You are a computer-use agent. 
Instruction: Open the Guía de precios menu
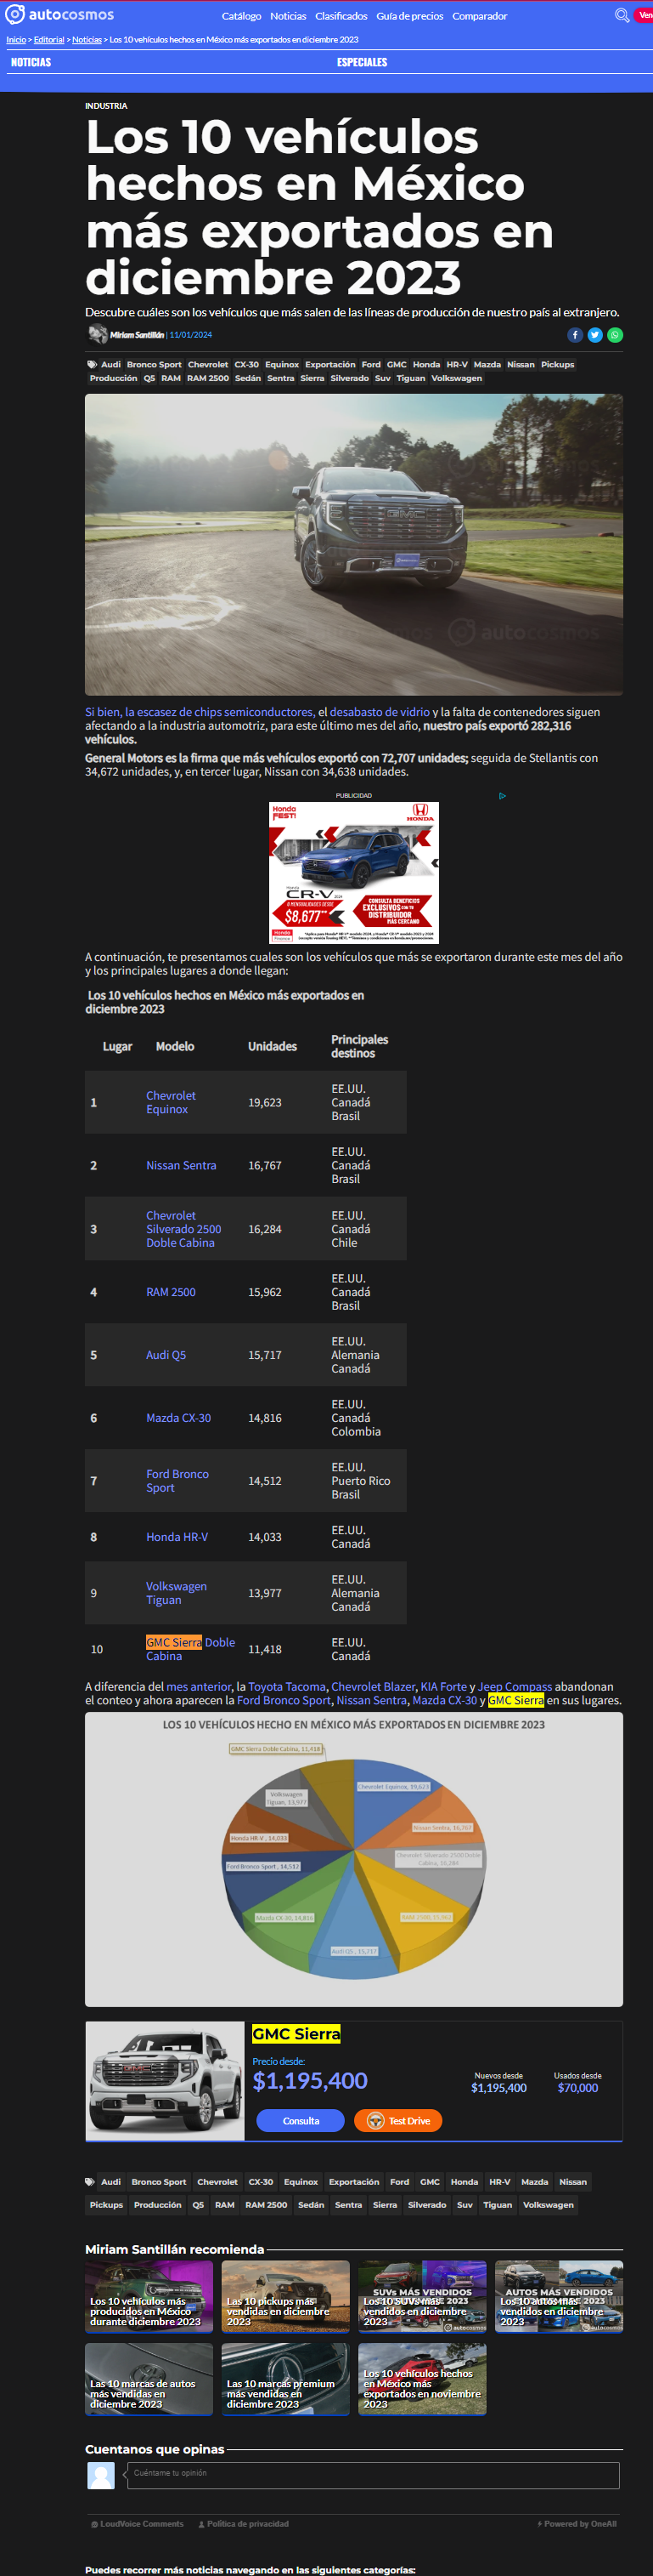(409, 16)
